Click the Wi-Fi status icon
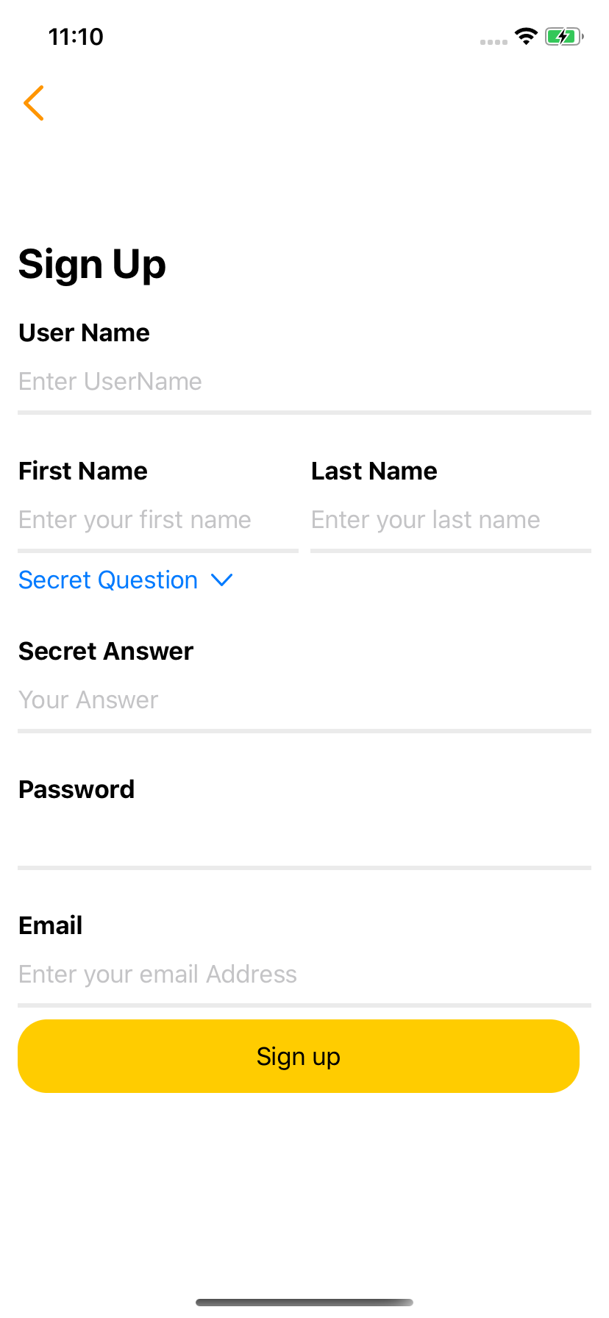609x1318 pixels. point(526,36)
